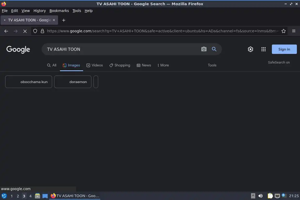Screen dimensions: 300x200
Task: Open the file manager taskbar icon
Action: (37, 196)
